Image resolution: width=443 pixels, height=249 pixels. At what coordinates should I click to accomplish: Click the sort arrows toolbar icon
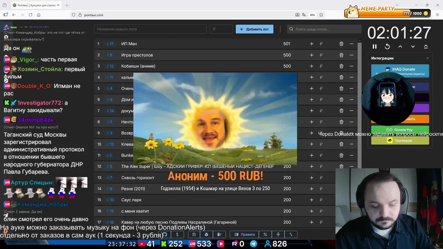tap(291, 234)
